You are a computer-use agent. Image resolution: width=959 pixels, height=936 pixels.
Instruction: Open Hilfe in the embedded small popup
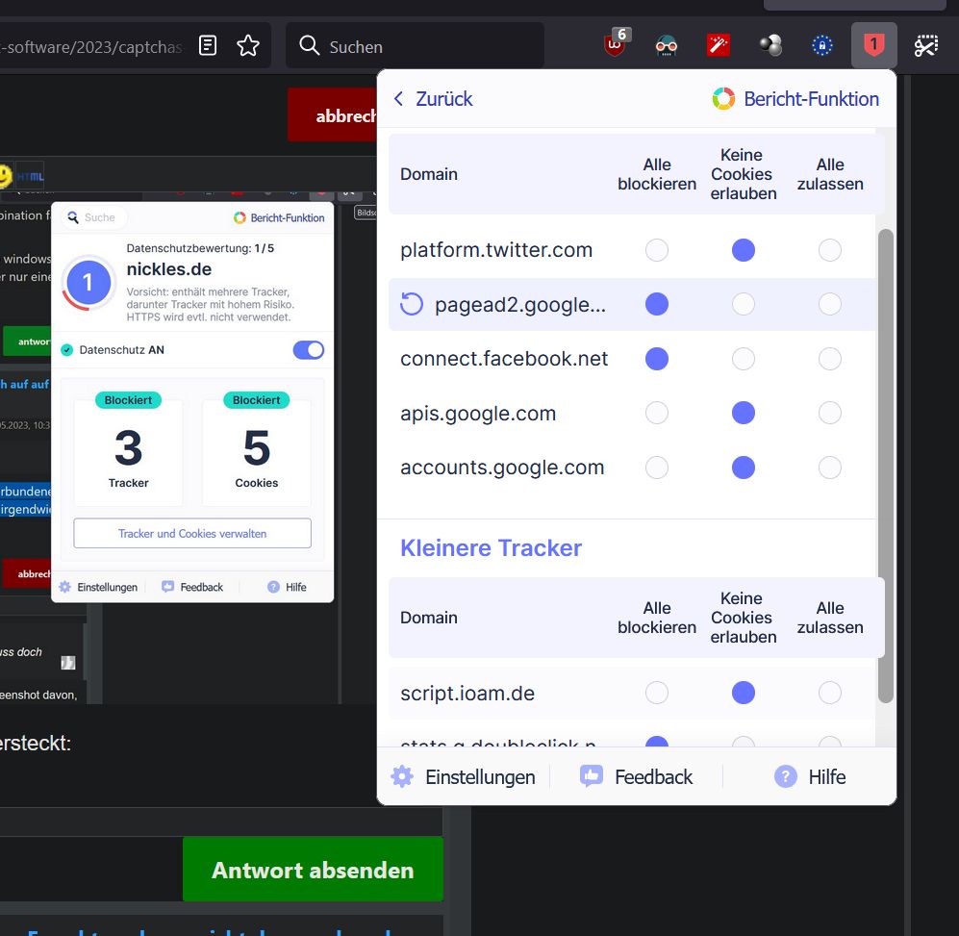tap(287, 588)
